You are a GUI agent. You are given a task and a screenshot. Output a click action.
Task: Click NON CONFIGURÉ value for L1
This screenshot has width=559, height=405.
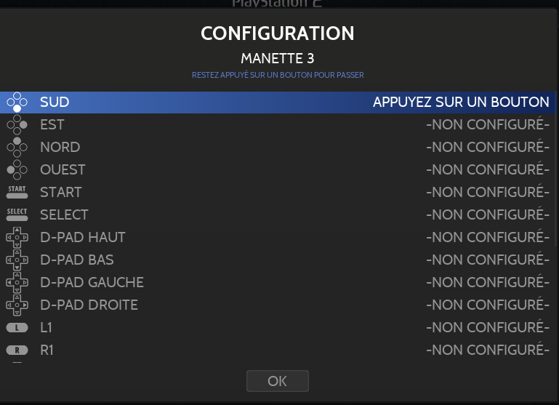tap(487, 328)
